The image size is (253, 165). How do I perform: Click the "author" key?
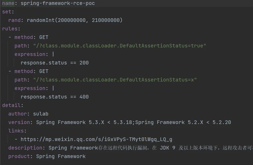(18, 114)
